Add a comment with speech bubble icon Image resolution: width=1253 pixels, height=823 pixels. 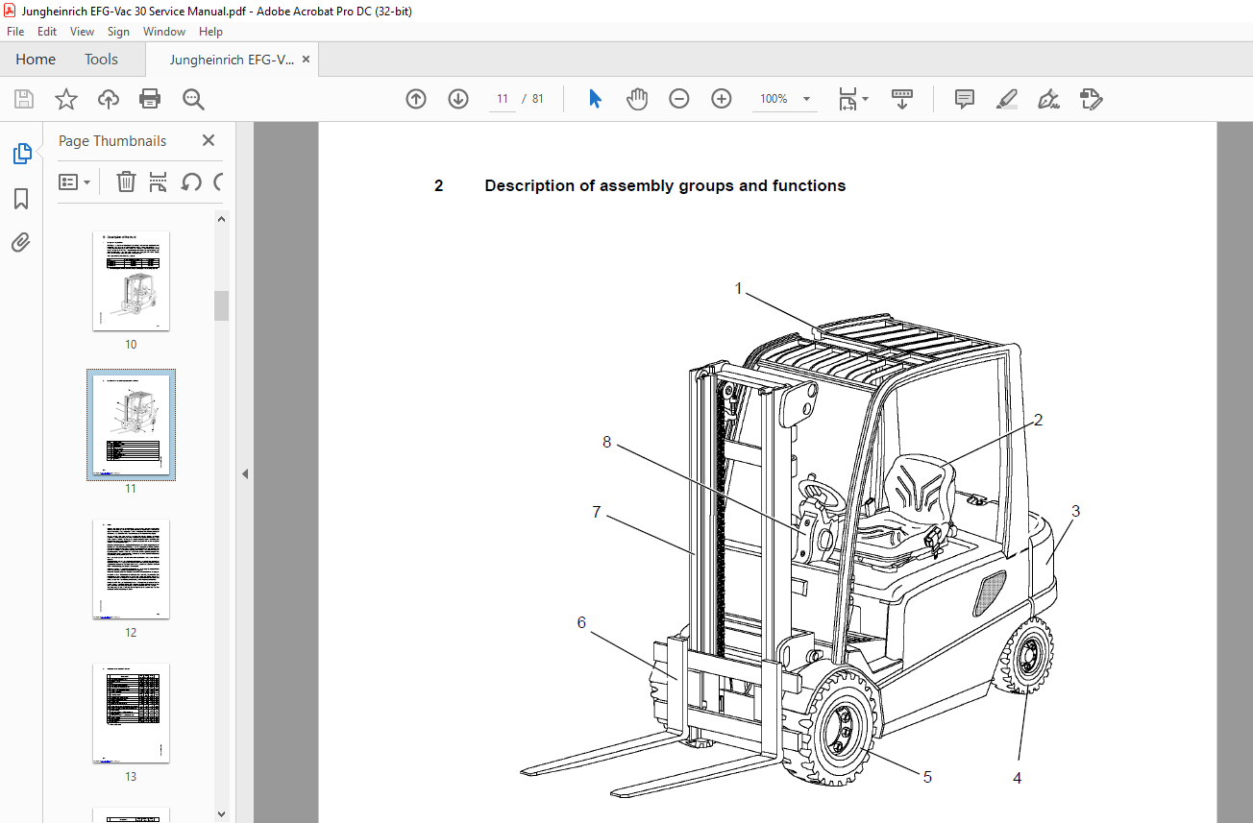965,99
